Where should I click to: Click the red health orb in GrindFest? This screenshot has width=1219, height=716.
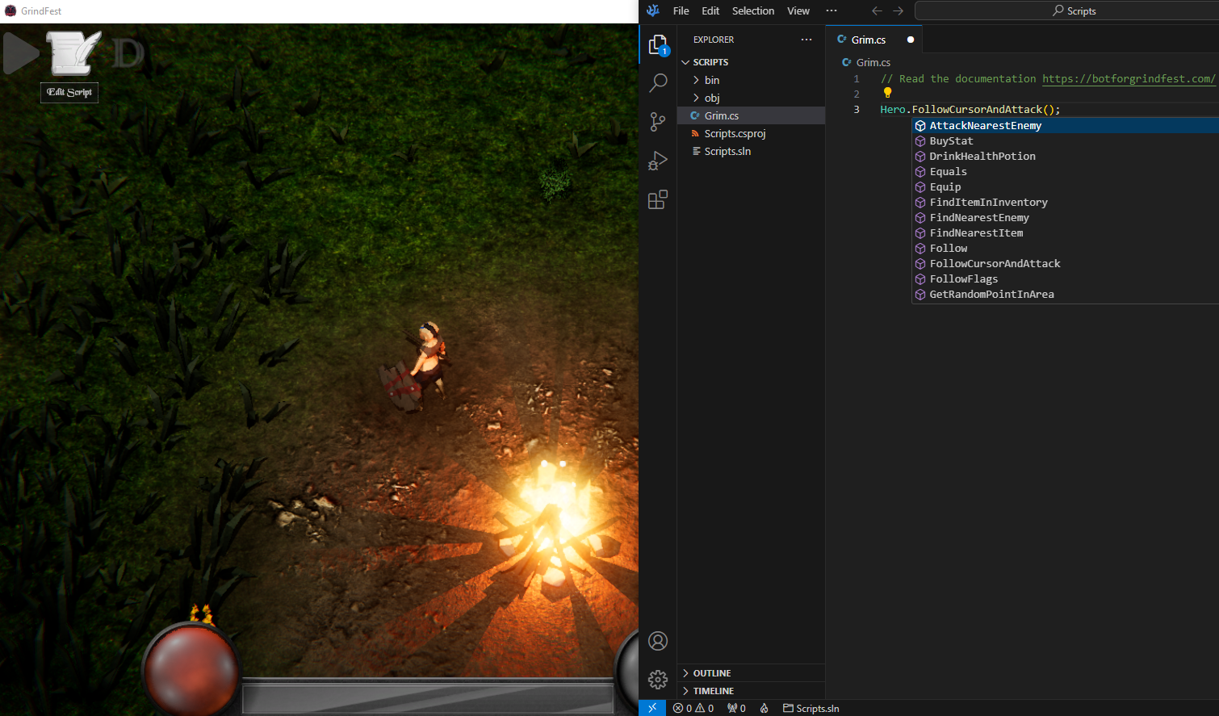tap(192, 669)
